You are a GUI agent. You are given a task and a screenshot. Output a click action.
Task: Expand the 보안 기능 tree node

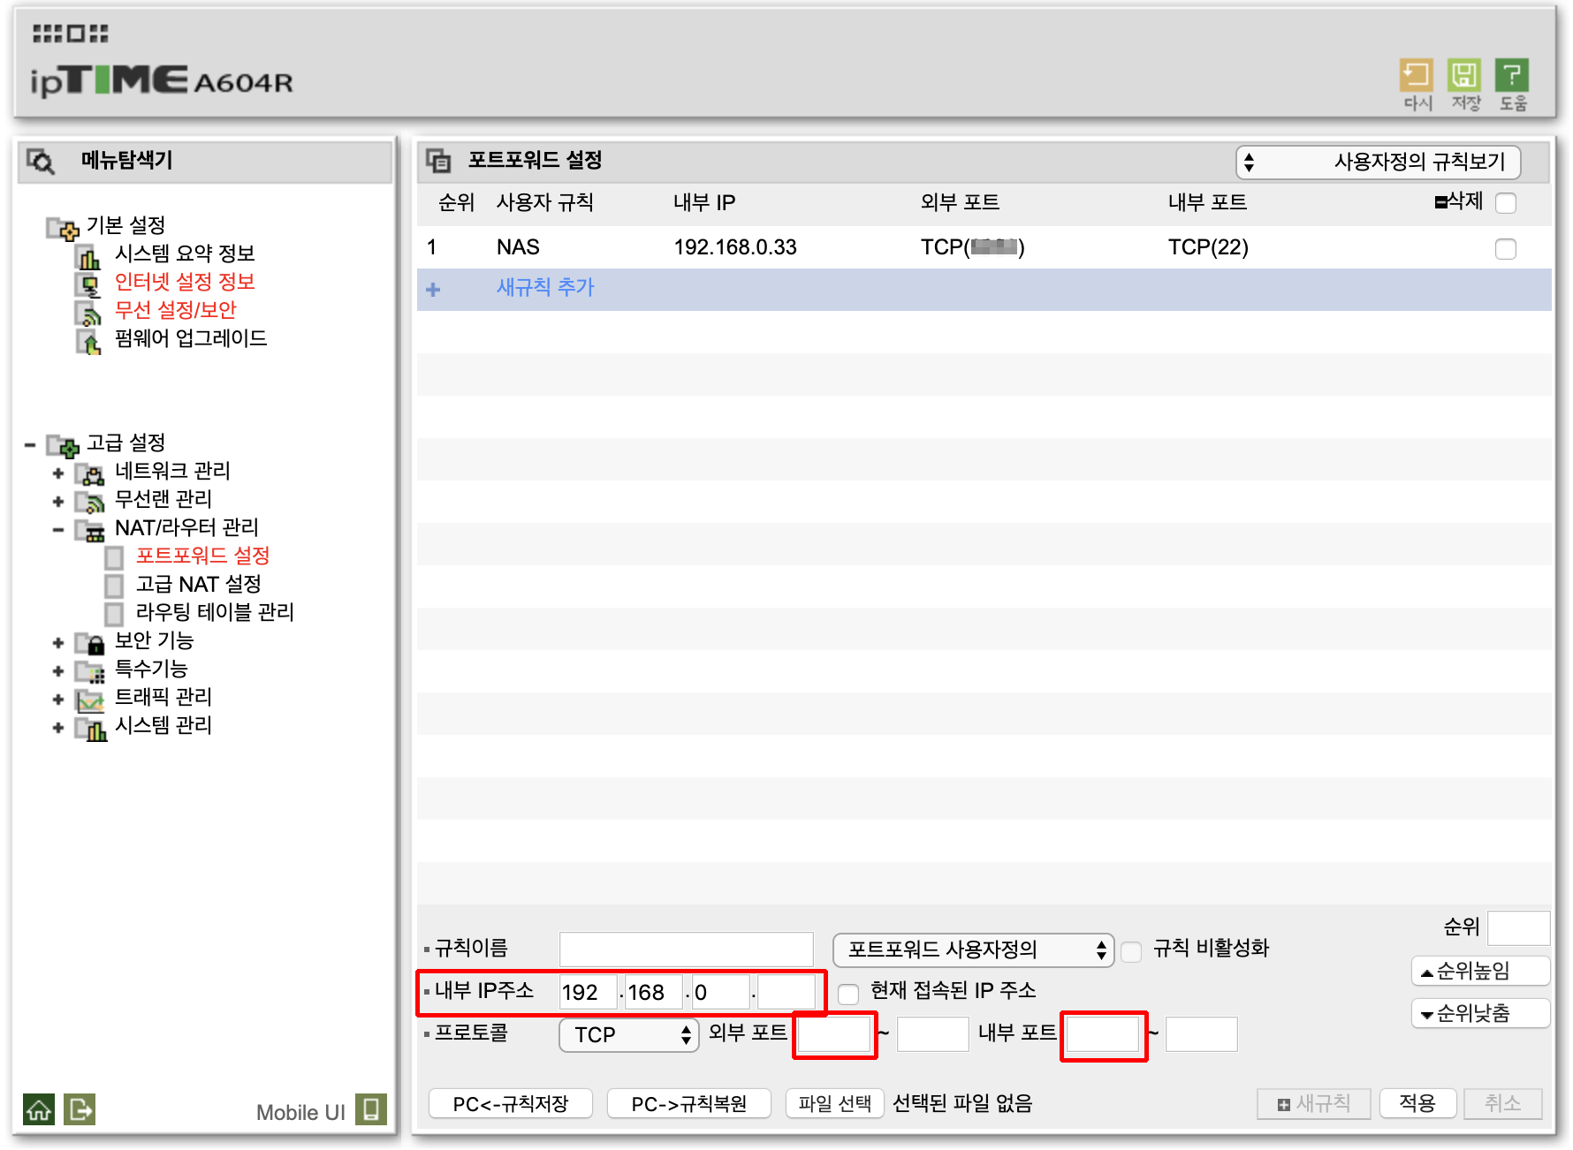58,643
